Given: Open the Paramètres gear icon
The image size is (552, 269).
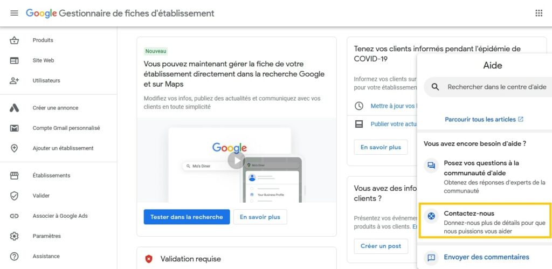Looking at the screenshot, I should [14, 236].
